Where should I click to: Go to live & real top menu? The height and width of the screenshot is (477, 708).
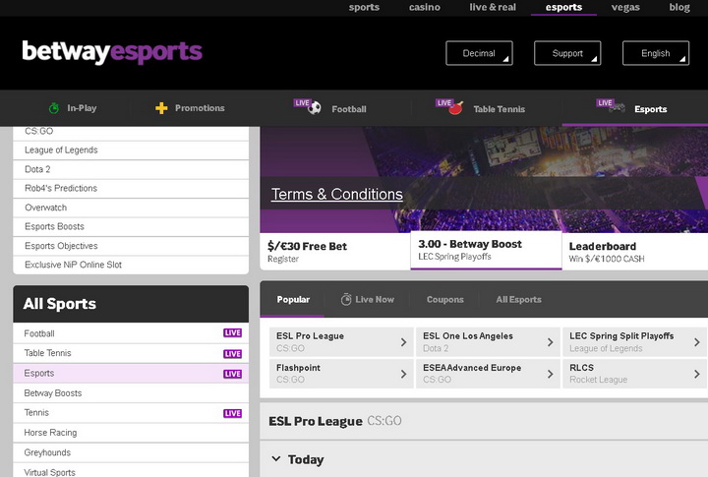(493, 7)
